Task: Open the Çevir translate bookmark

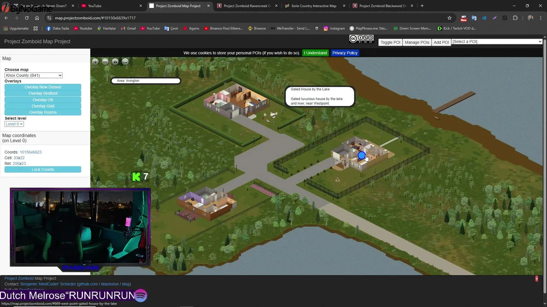Action: click(171, 29)
